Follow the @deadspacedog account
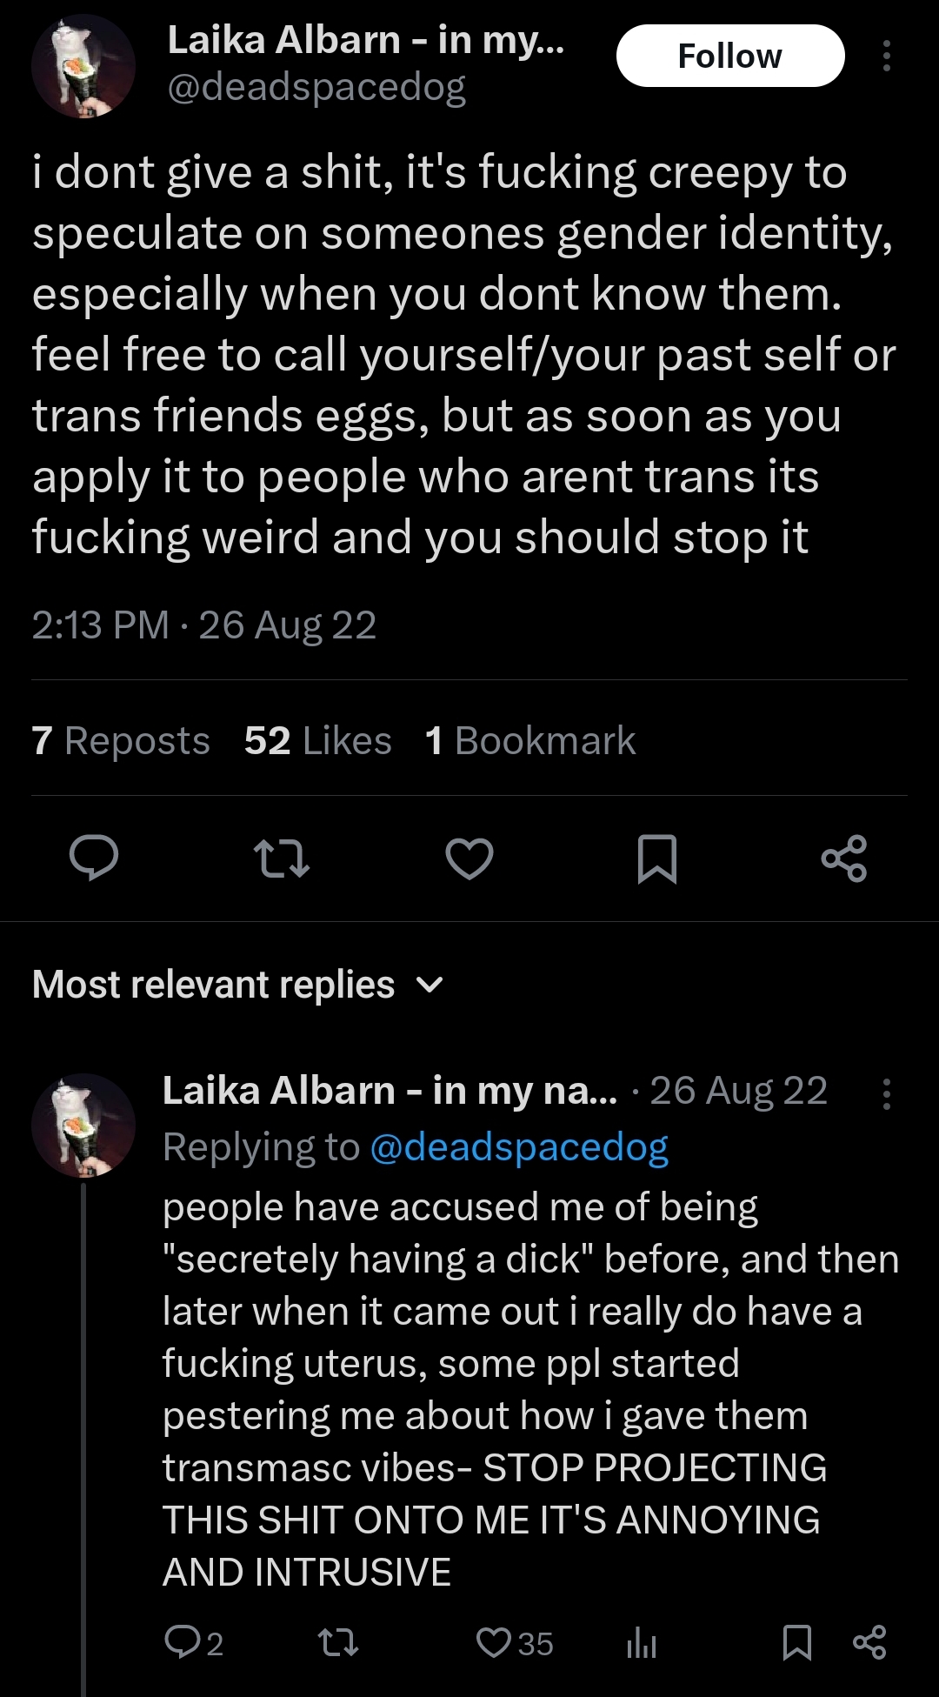The width and height of the screenshot is (939, 1697). [x=729, y=56]
